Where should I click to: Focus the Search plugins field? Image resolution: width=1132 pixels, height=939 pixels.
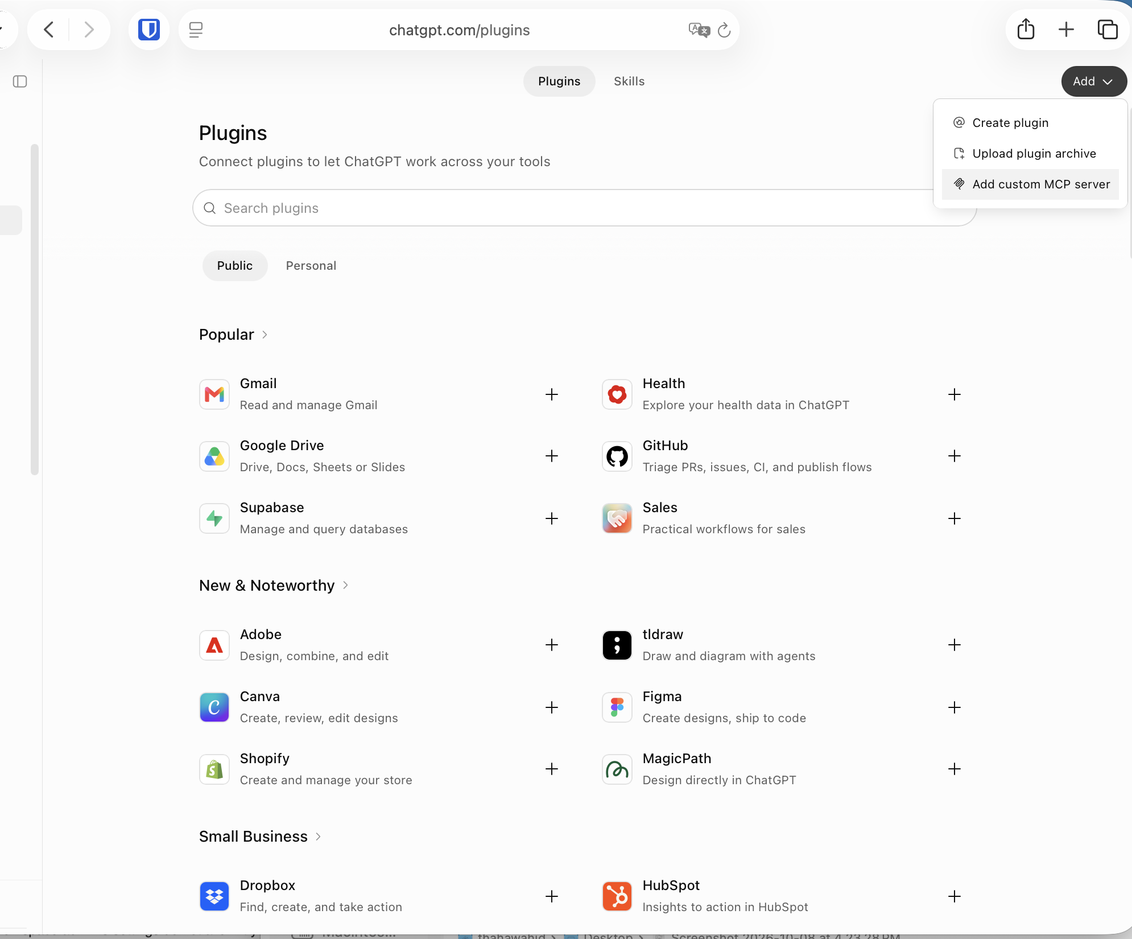[584, 208]
